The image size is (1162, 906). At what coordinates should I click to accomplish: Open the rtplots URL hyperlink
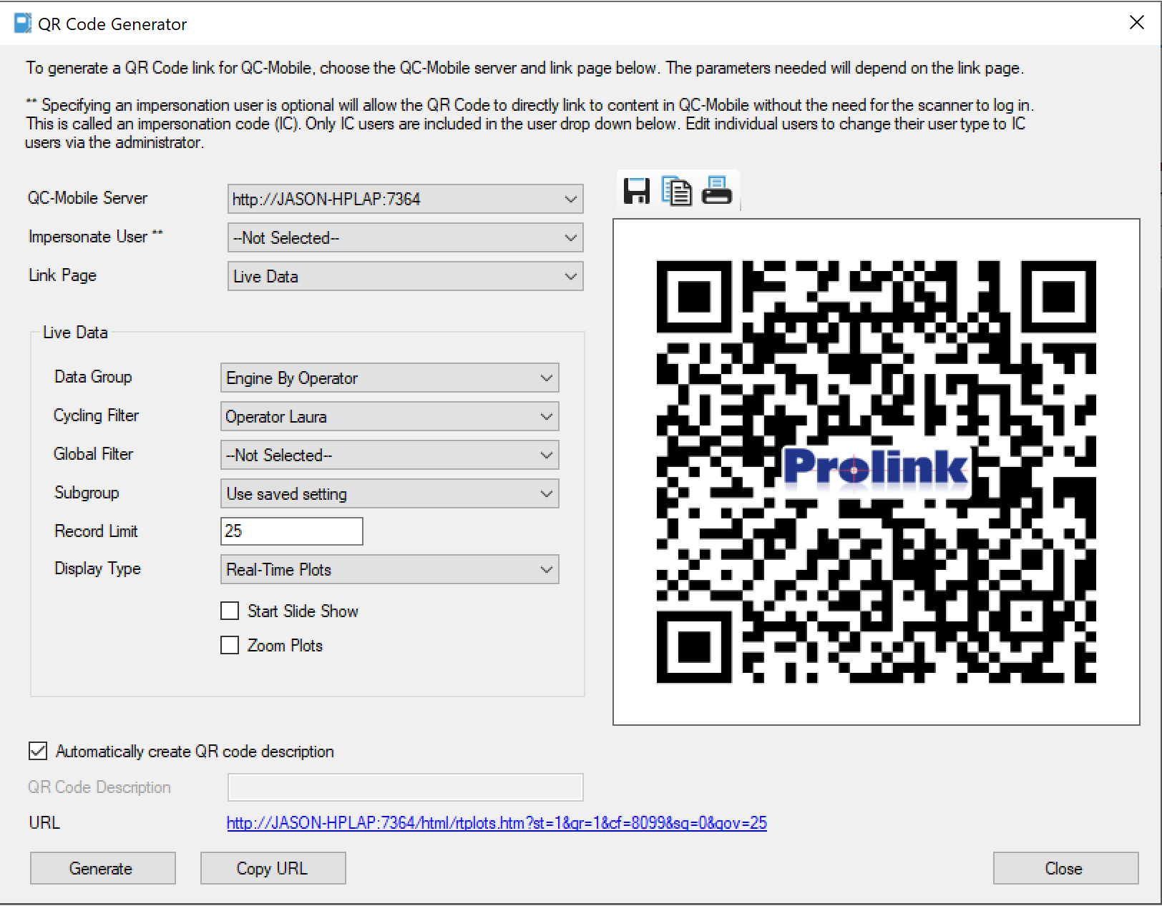click(497, 823)
